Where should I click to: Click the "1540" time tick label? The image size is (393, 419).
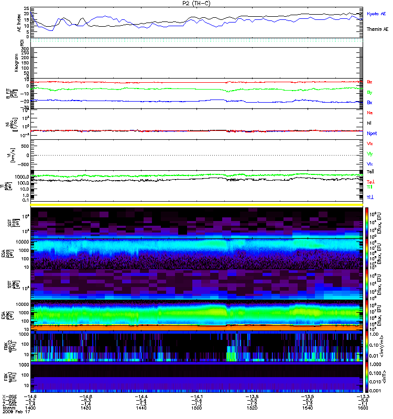(308, 408)
